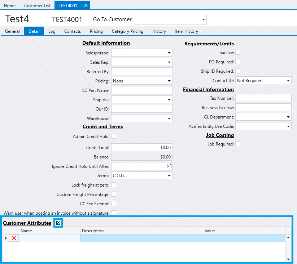Open the Salesperson dropdown
Viewport: 297px width, 264px height.
(x=169, y=53)
